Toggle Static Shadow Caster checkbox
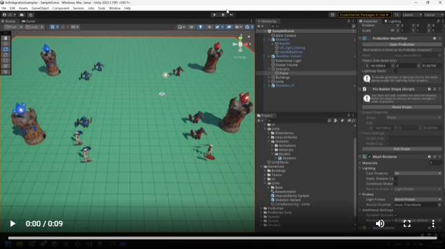This screenshot has width=445, height=249. [395, 179]
